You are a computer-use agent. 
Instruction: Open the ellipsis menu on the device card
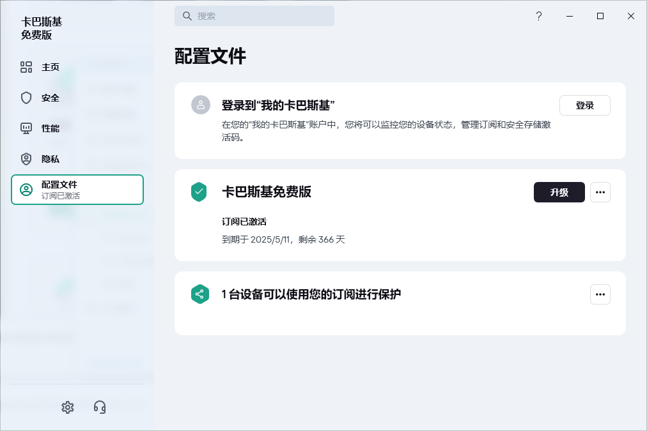coord(600,294)
